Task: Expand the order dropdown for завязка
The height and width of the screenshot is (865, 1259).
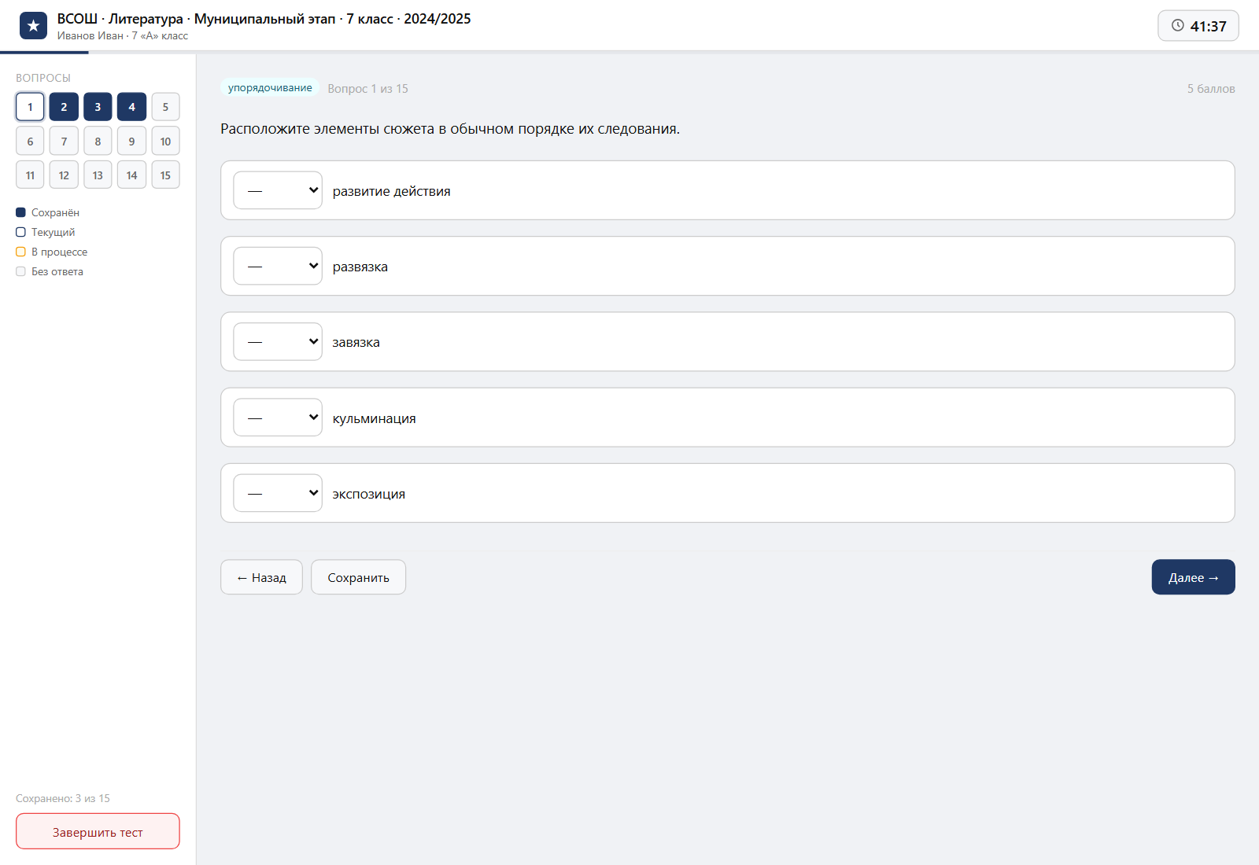Action: (278, 342)
